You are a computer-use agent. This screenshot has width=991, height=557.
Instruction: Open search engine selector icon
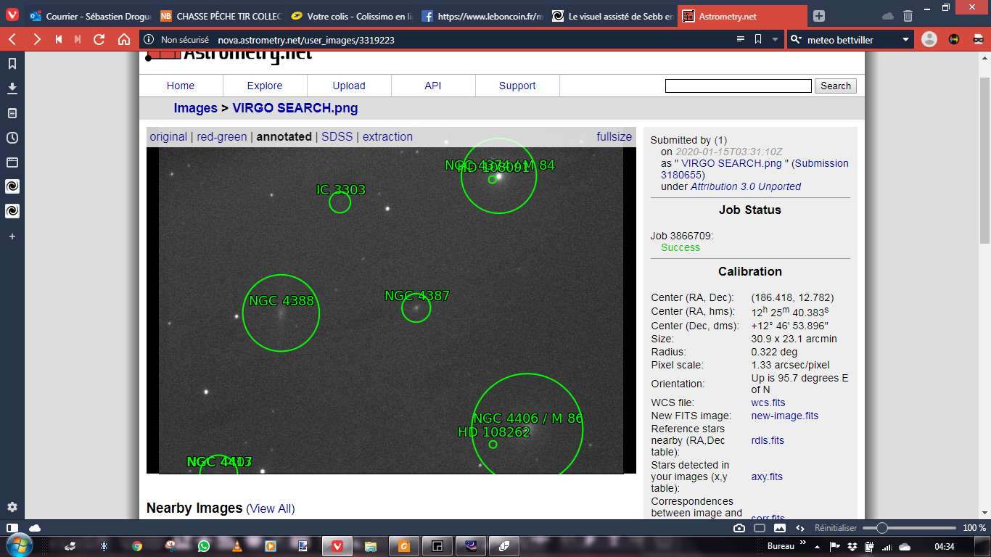tap(797, 40)
